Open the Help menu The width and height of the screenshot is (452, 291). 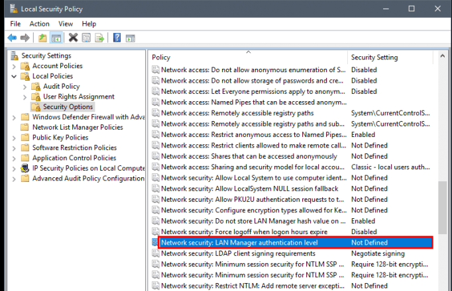tap(89, 24)
